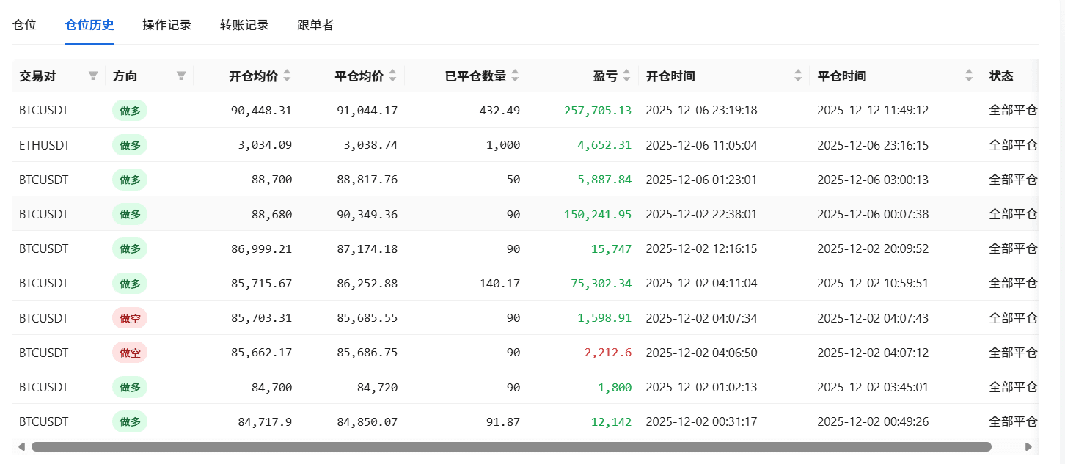This screenshot has height=464, width=1065.
Task: Click the 状态 column header
Action: 1010,76
